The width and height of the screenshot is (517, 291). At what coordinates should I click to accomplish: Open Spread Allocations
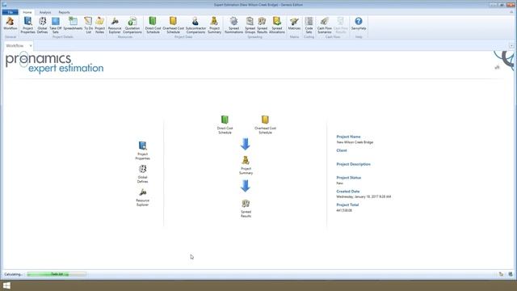click(x=277, y=25)
